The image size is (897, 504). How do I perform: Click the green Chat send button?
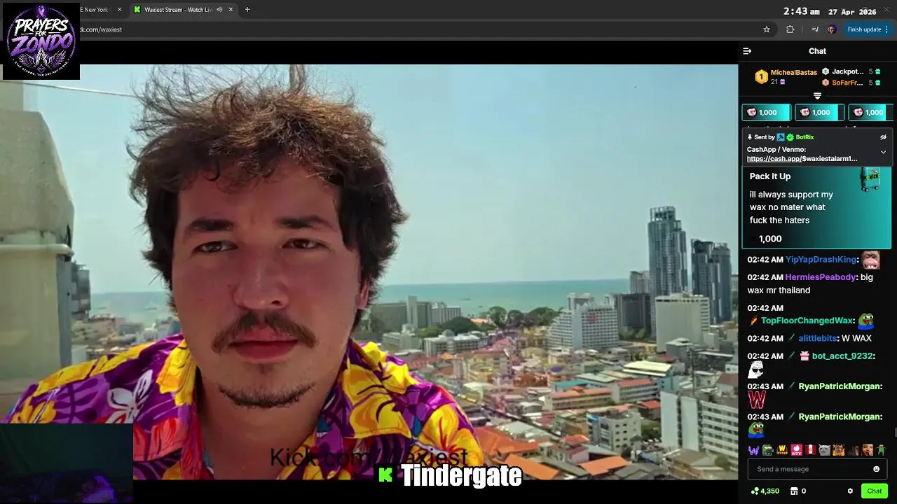[874, 491]
